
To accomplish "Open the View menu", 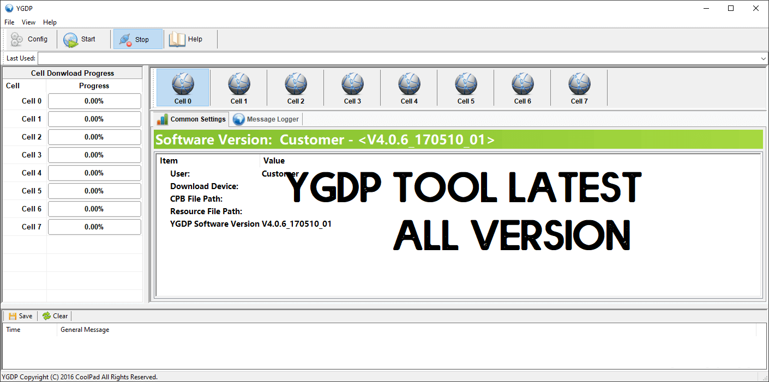I will 28,22.
